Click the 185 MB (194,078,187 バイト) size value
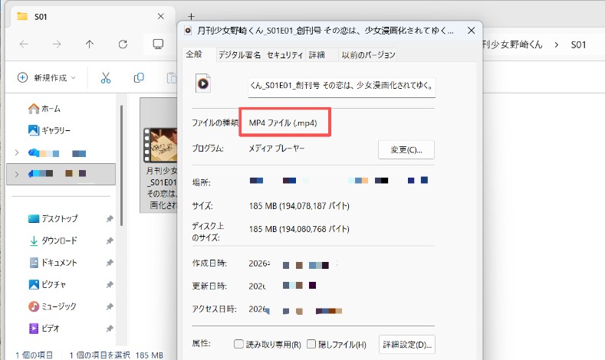The height and width of the screenshot is (360, 605). click(299, 206)
